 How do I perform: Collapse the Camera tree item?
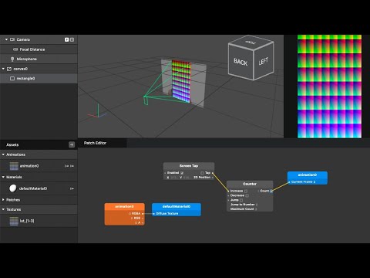(6, 39)
